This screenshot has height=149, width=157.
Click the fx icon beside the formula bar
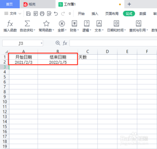click(x=65, y=43)
